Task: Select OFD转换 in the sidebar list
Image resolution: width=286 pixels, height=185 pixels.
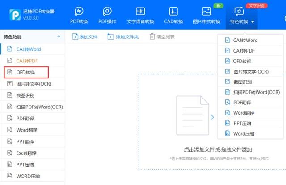Action: (33, 72)
